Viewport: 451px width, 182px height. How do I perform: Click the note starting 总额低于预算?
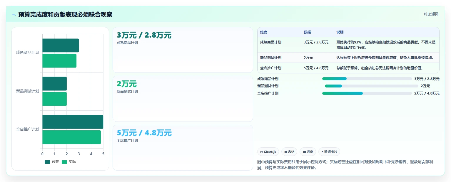point(380,68)
